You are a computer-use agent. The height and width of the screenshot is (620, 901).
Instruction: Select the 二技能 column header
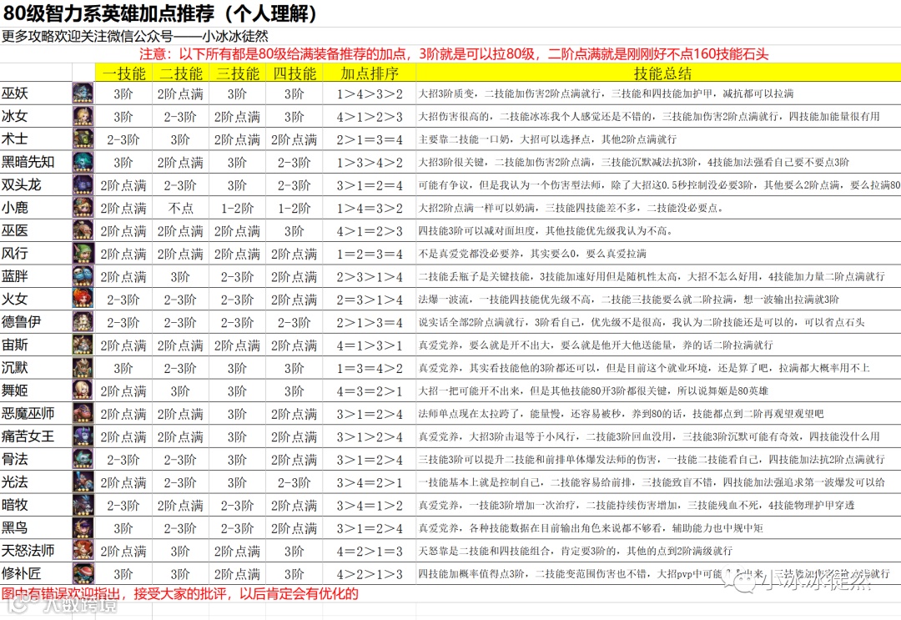click(180, 73)
